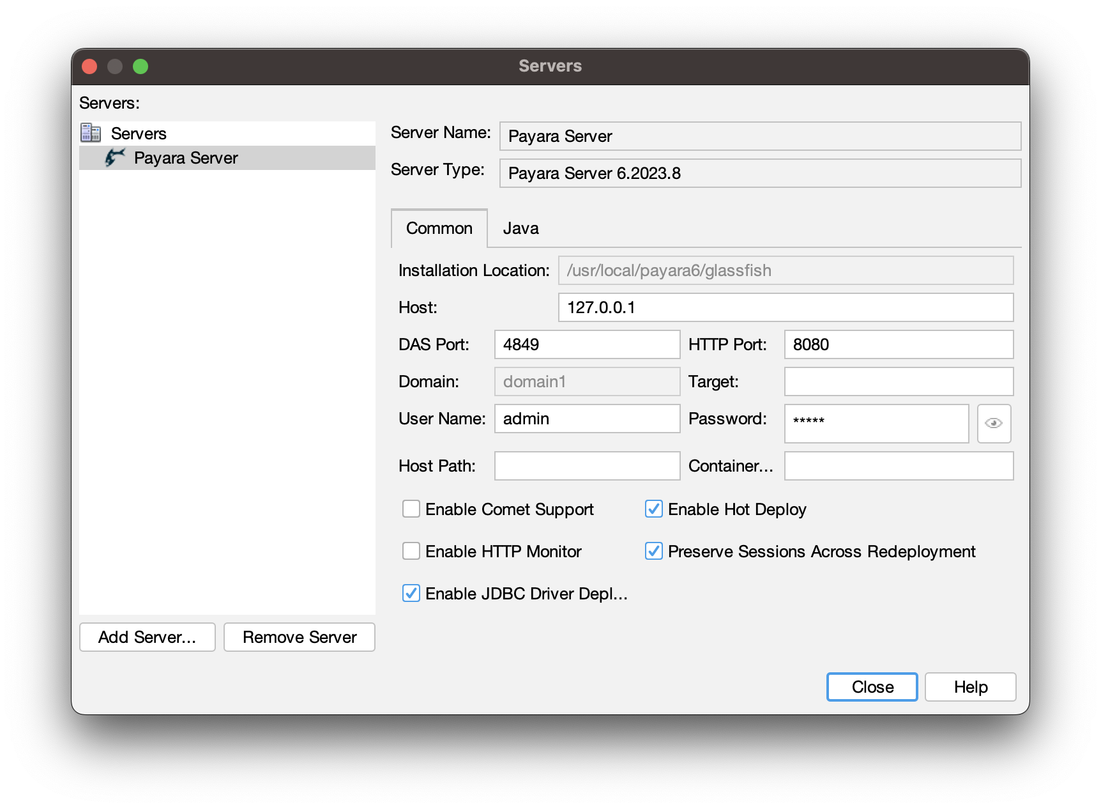Open Help for the Servers dialog
Viewport: 1101px width, 809px height.
pos(970,687)
